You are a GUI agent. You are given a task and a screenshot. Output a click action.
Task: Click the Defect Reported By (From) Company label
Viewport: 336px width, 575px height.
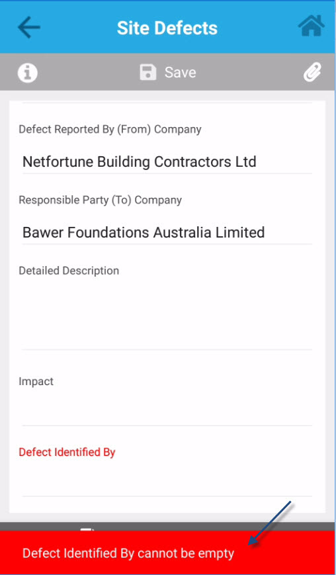[x=110, y=130]
